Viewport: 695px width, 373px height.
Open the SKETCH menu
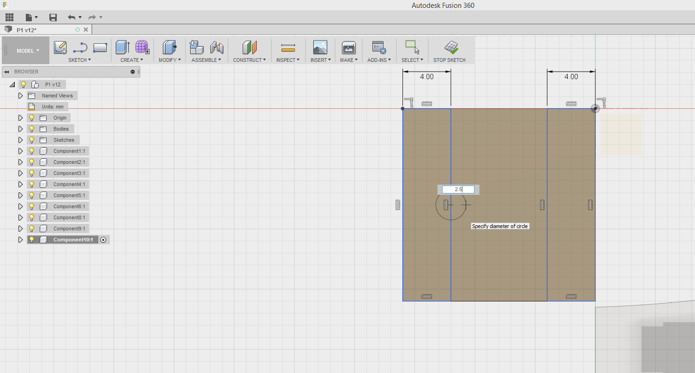[79, 60]
